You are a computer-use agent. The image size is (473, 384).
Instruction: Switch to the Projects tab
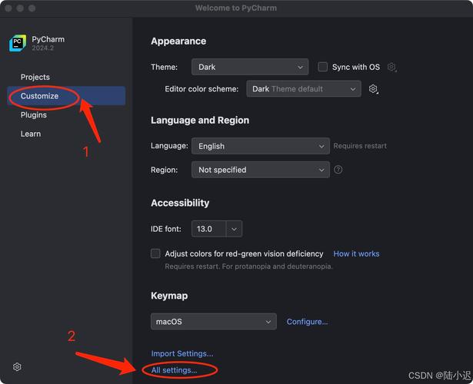35,77
